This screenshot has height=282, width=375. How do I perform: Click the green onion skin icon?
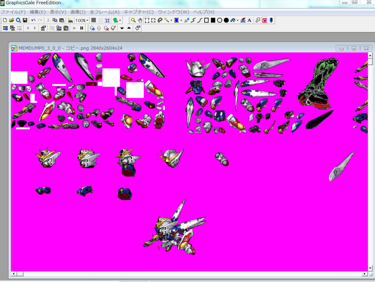[x=115, y=20]
